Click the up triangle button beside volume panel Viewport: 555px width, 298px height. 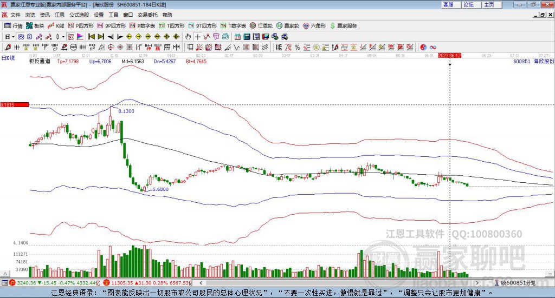point(5,274)
